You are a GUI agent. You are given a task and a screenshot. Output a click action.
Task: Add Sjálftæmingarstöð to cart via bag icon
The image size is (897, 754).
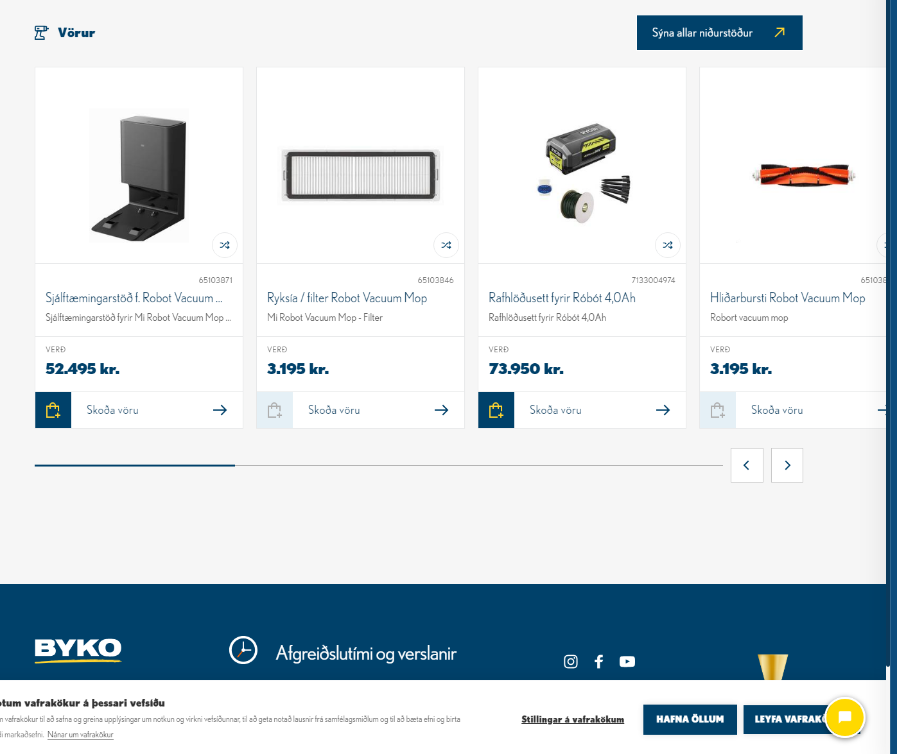[x=53, y=410]
